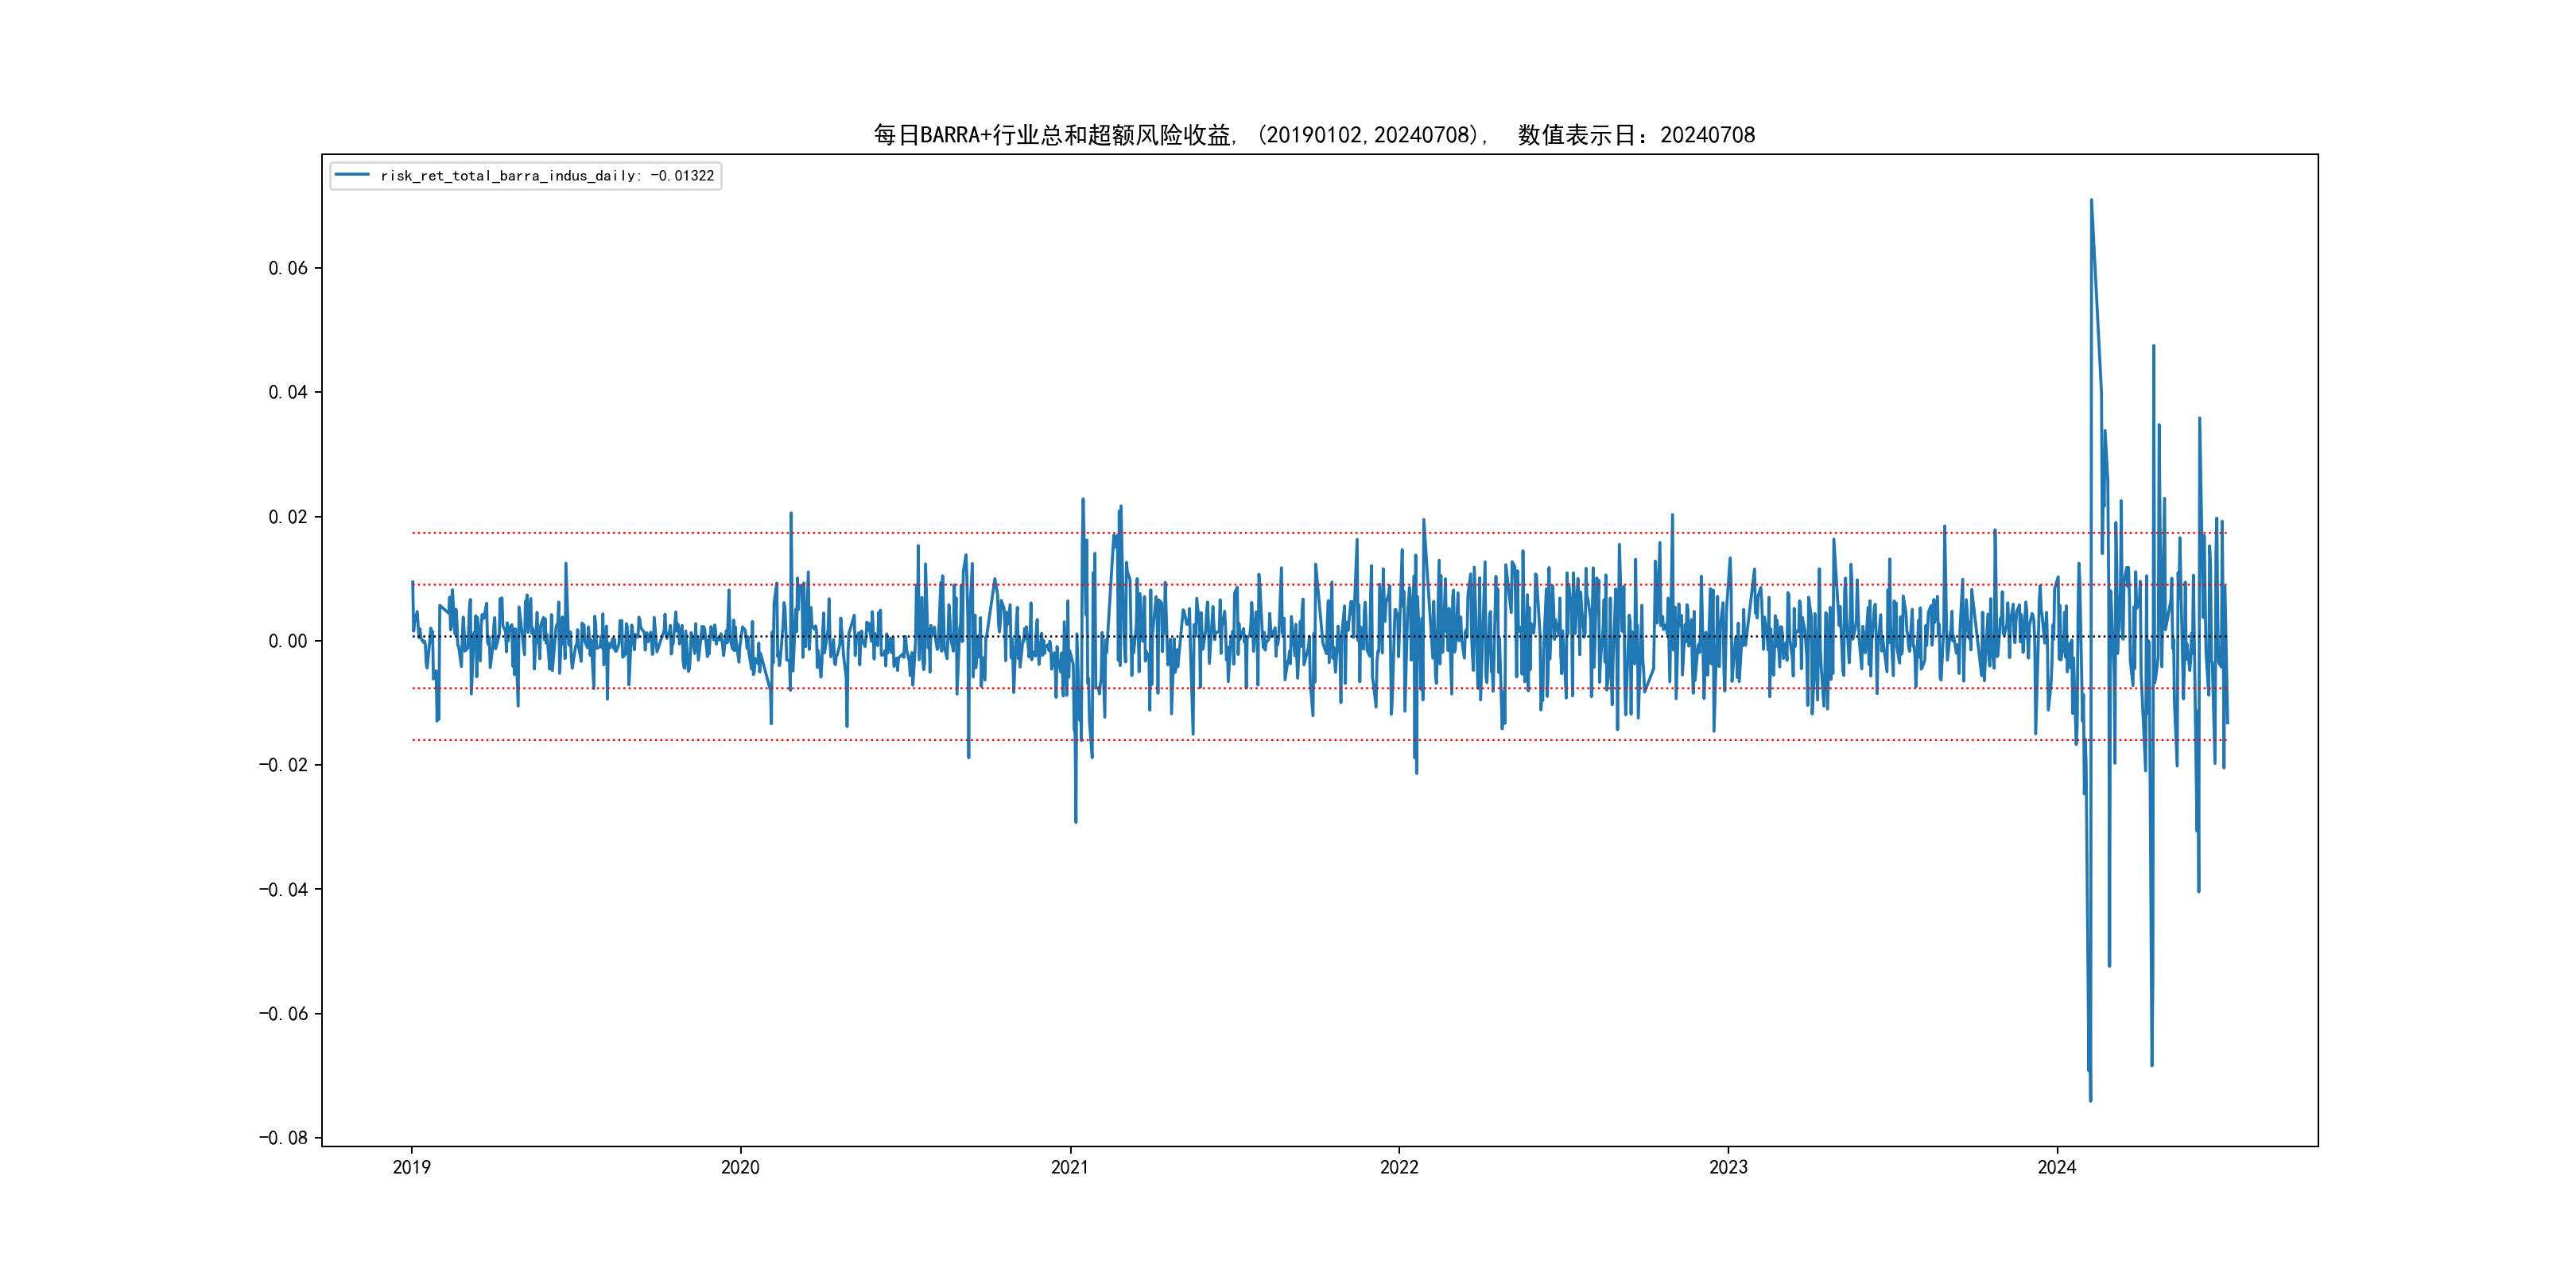Click the blue line sample in legend

pyautogui.click(x=352, y=175)
